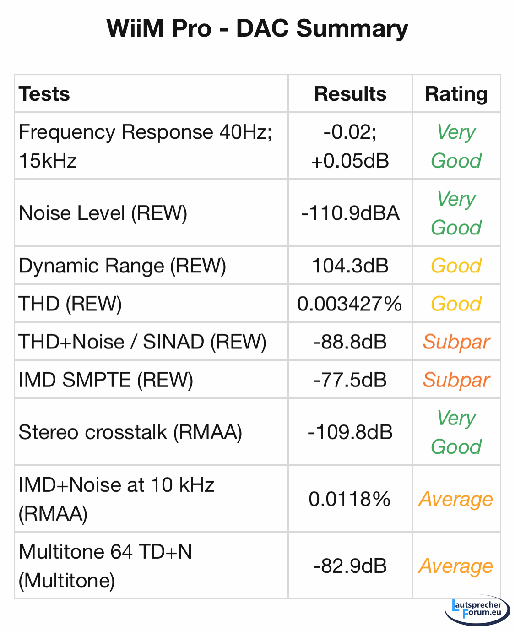Image resolution: width=515 pixels, height=631 pixels.
Task: Select the -110.9dBA noise level result
Action: (x=350, y=213)
